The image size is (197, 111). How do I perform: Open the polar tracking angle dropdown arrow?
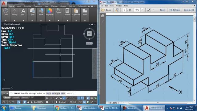point(70,98)
